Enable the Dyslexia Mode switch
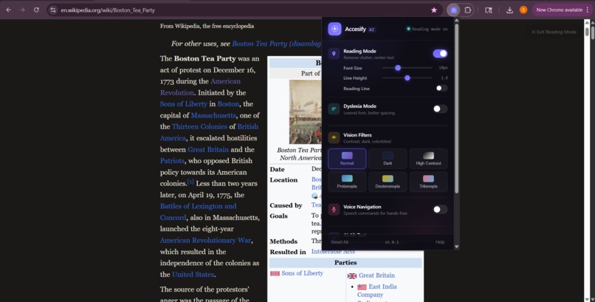The height and width of the screenshot is (302, 595). coord(440,109)
